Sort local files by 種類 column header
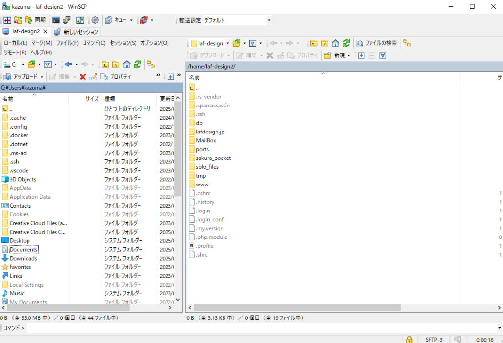 click(x=129, y=99)
